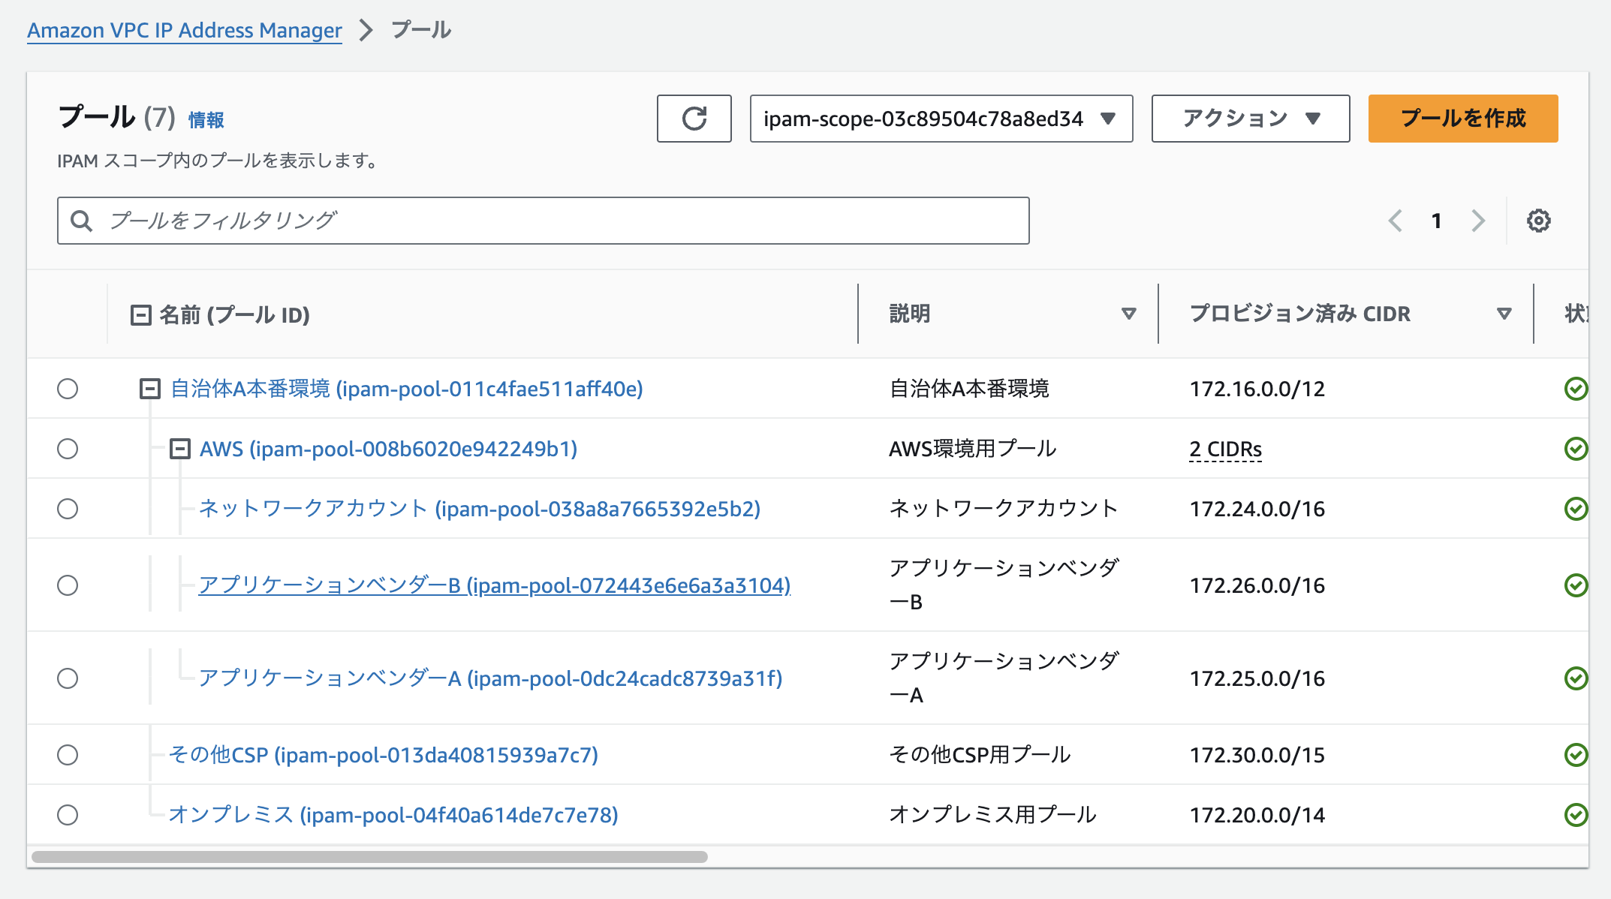
Task: Click the プールを作成 button
Action: (1462, 119)
